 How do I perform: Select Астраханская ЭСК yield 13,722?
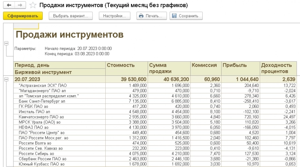(278, 85)
